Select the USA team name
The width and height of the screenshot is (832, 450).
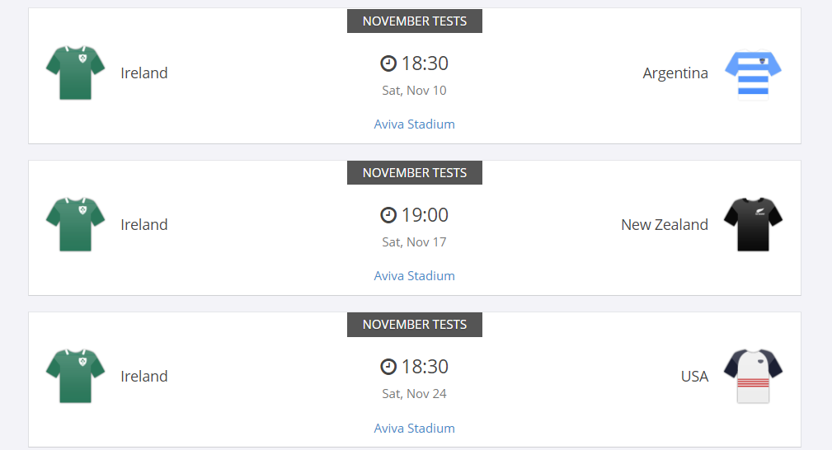coord(694,377)
